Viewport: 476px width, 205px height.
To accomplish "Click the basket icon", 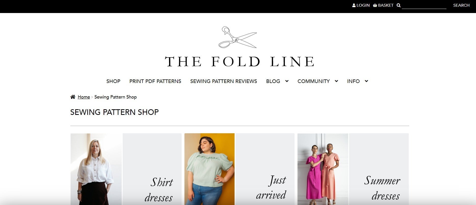I will click(x=375, y=5).
